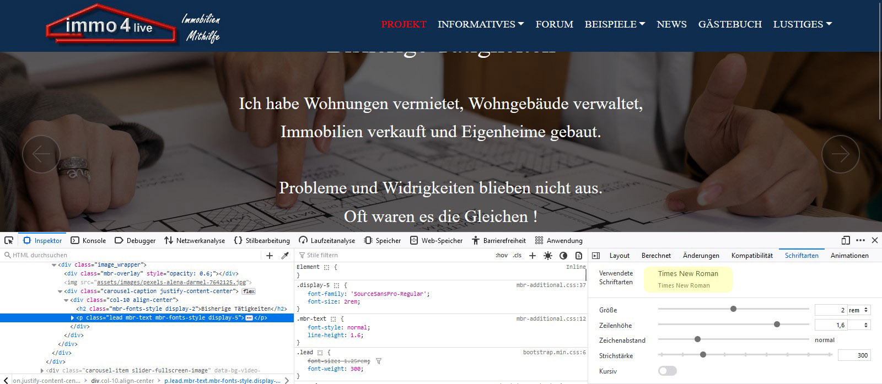Click the eyedropper color picker icon

(x=285, y=256)
